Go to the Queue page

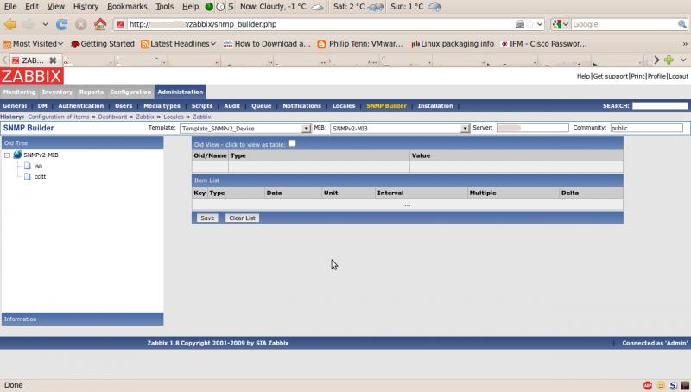[x=261, y=105]
